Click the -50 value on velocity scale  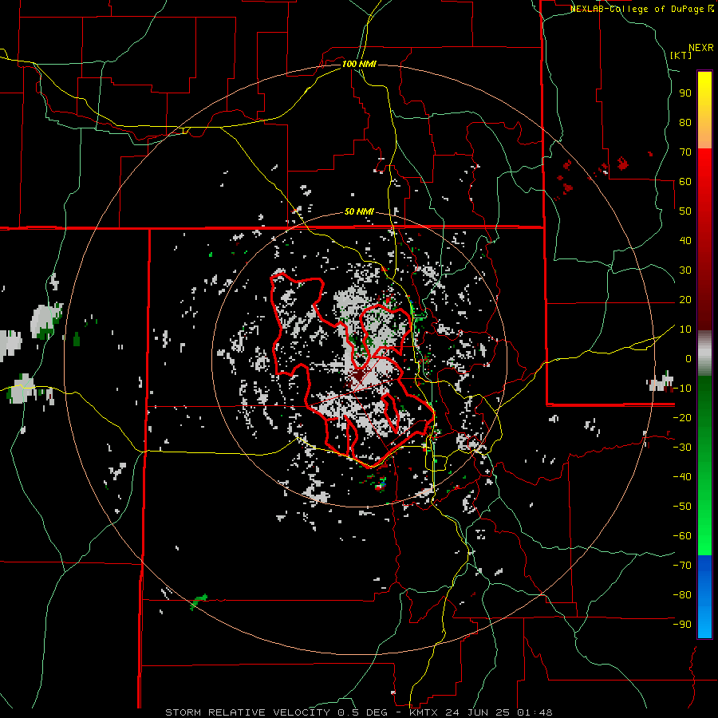682,507
